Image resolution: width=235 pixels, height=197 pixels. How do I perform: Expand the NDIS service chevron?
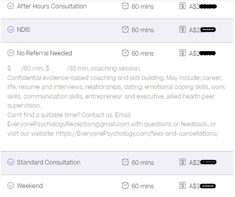[11, 30]
